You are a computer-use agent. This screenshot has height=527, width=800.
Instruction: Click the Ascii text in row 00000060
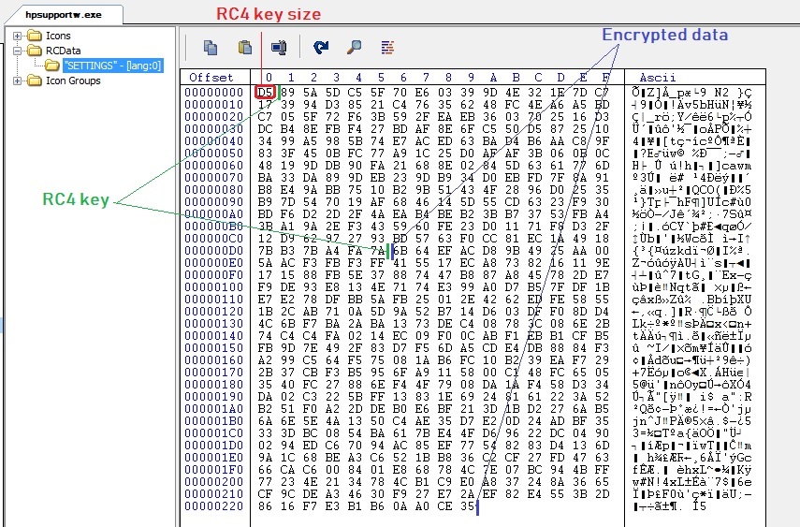691,166
